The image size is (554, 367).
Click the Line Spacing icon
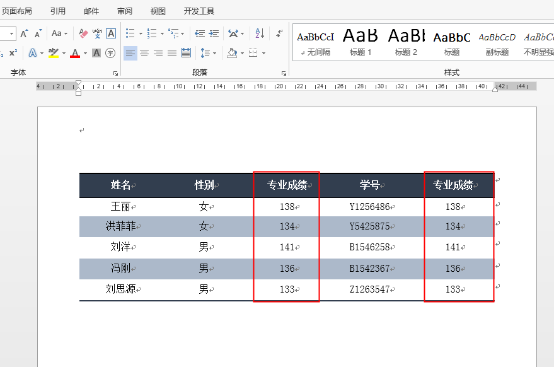(x=205, y=53)
